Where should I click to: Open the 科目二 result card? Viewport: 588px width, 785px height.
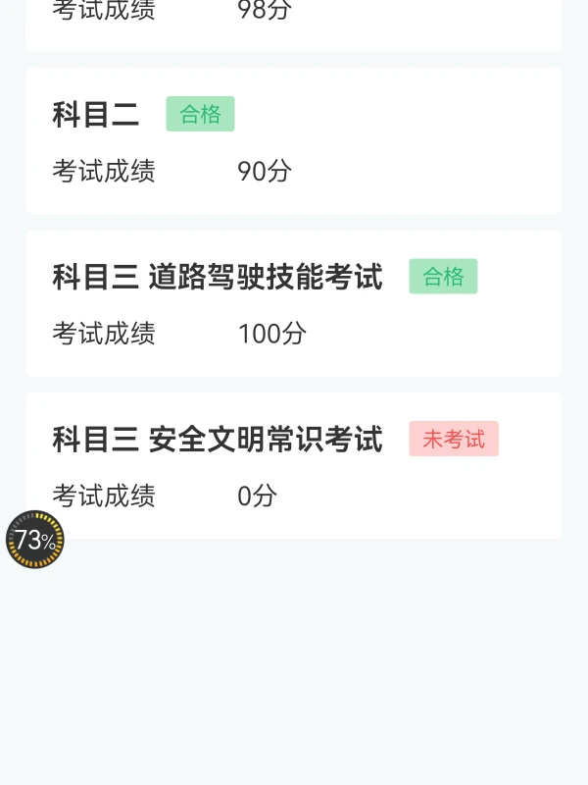tap(294, 140)
